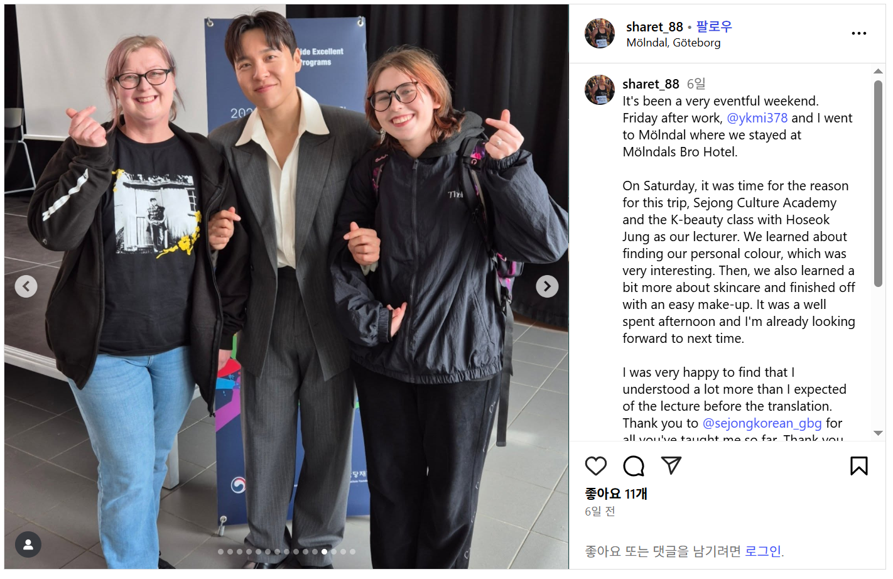
Task: Open the @ykmi378 mention link
Action: (757, 118)
